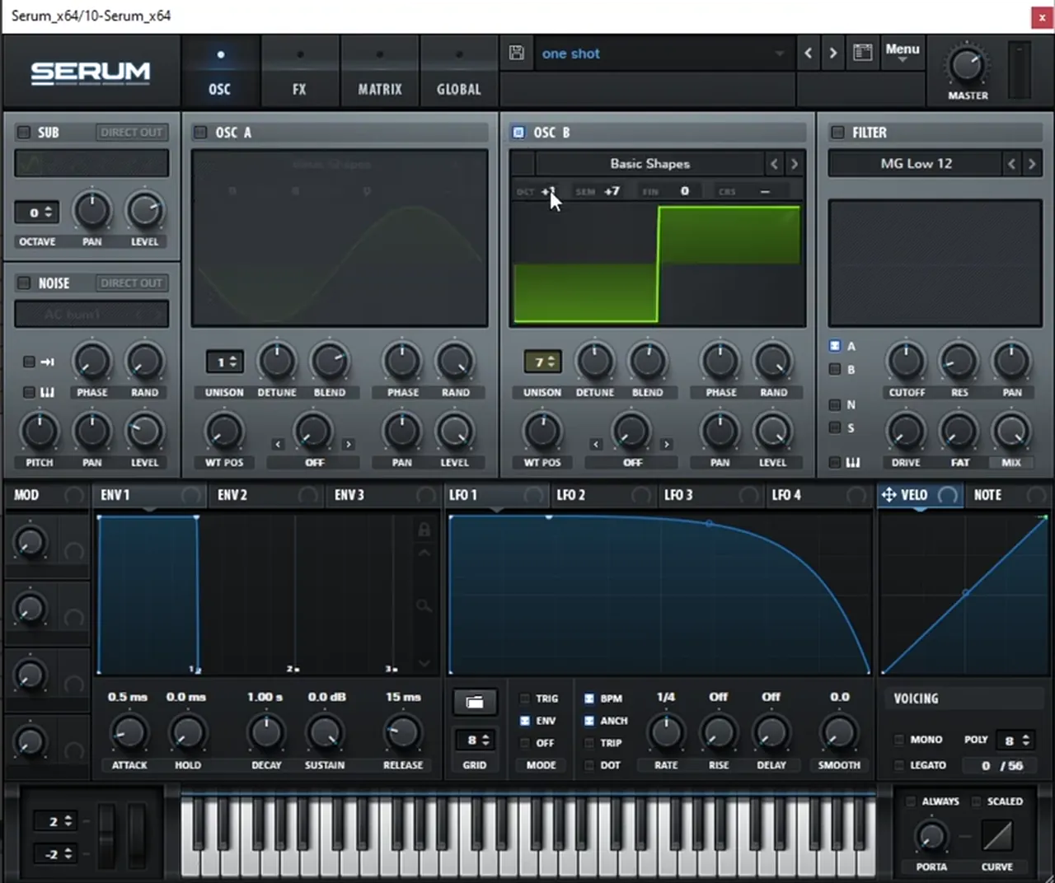Select previous OSC B wavetable arrow

pos(774,164)
